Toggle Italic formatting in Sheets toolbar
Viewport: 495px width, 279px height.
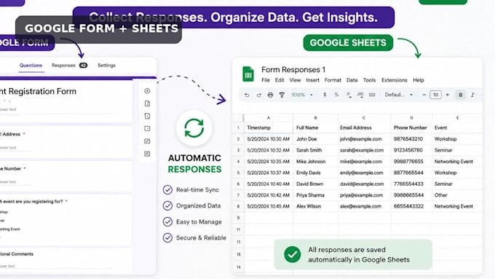tap(472, 95)
